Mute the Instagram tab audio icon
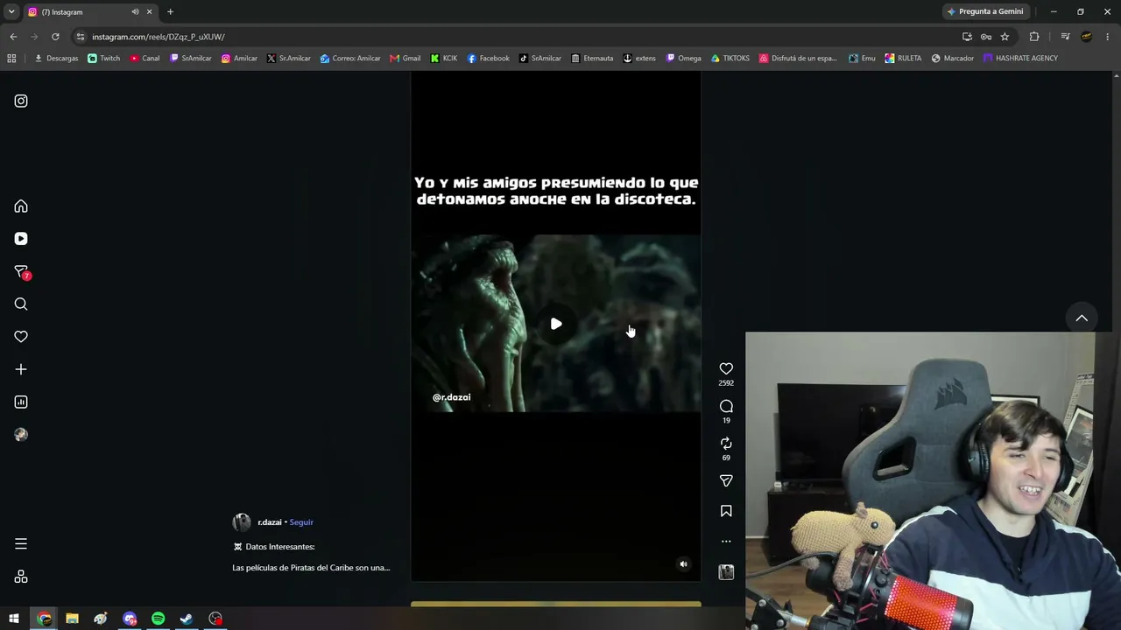This screenshot has height=630, width=1121. (135, 12)
